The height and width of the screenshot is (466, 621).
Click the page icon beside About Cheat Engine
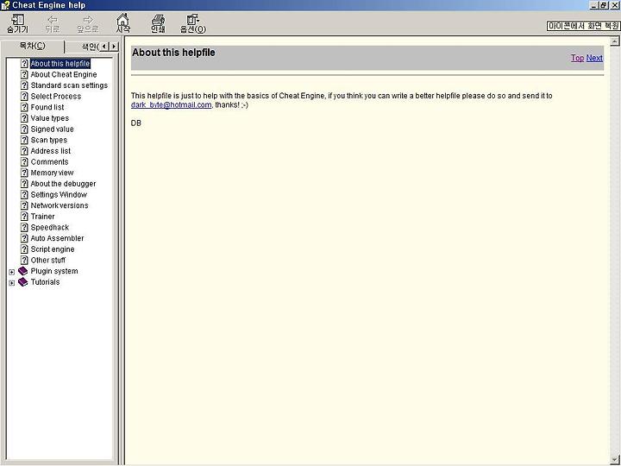click(24, 74)
